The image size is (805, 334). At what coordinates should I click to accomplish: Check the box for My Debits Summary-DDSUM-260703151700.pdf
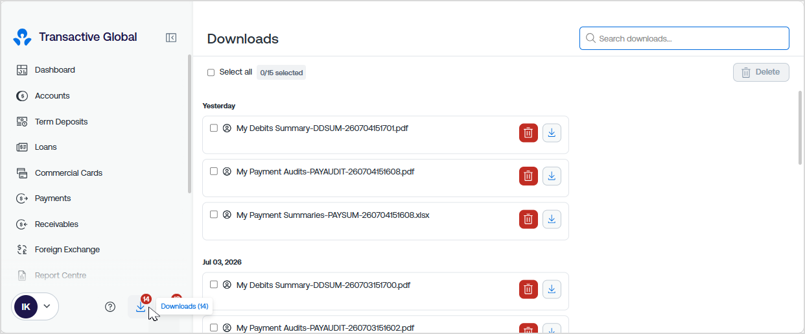pyautogui.click(x=214, y=284)
